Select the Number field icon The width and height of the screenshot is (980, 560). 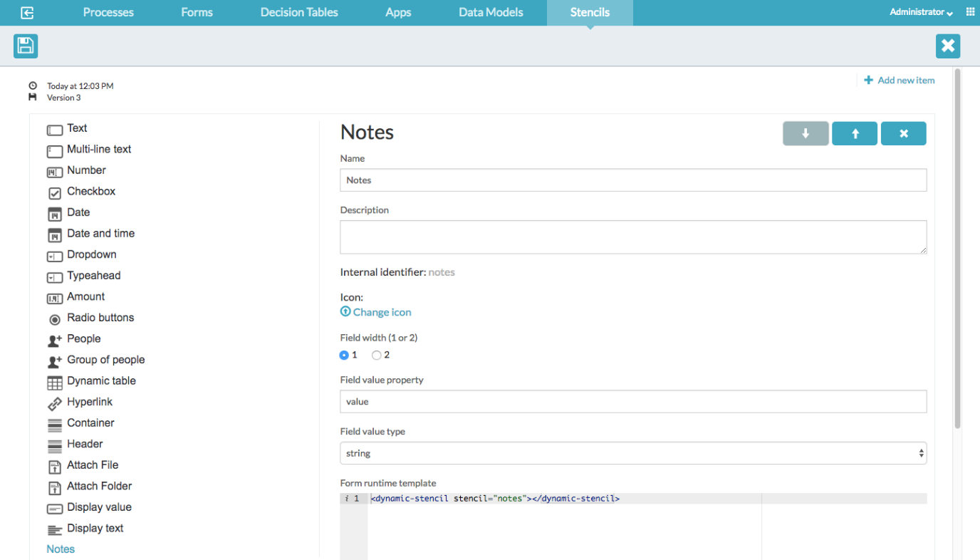[55, 172]
